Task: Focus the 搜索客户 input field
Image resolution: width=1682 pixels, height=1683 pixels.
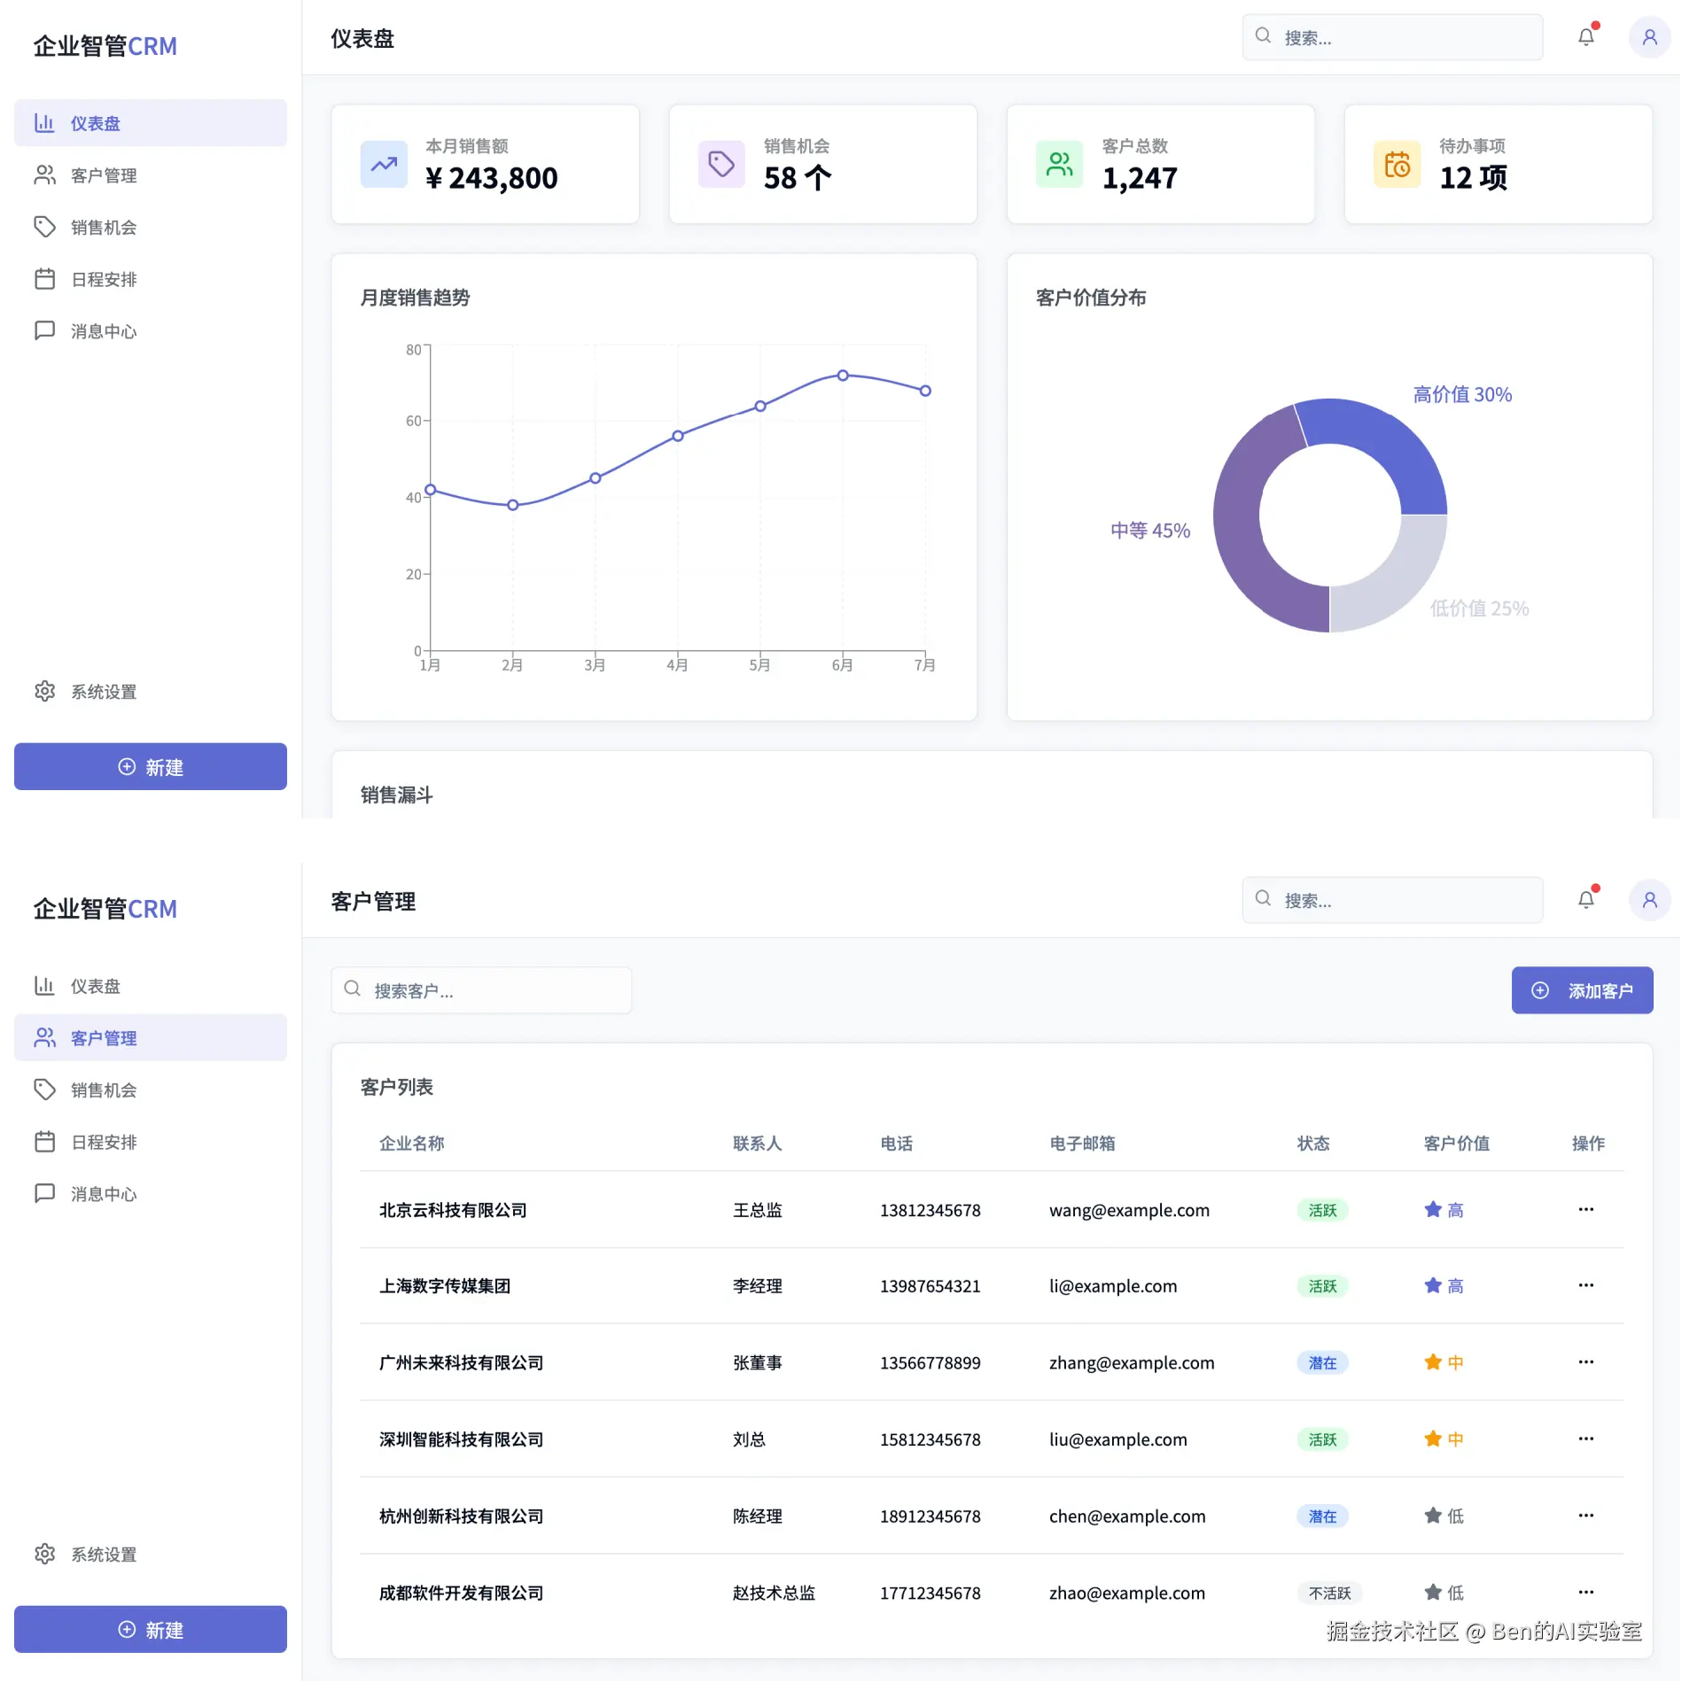Action: coord(481,990)
